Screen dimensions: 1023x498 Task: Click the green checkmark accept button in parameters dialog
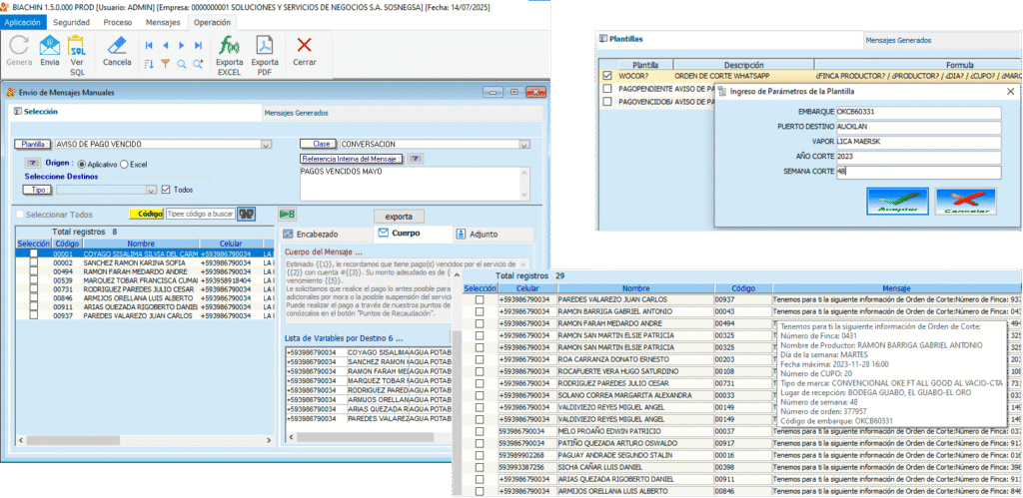tap(897, 202)
